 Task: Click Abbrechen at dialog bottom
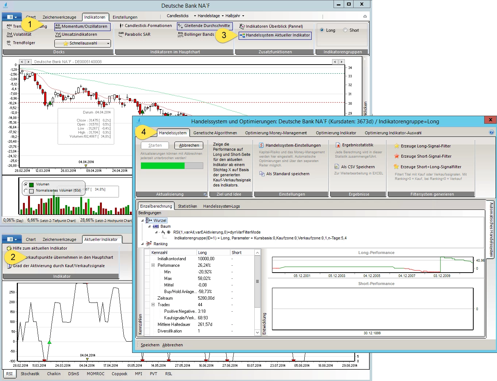click(173, 345)
